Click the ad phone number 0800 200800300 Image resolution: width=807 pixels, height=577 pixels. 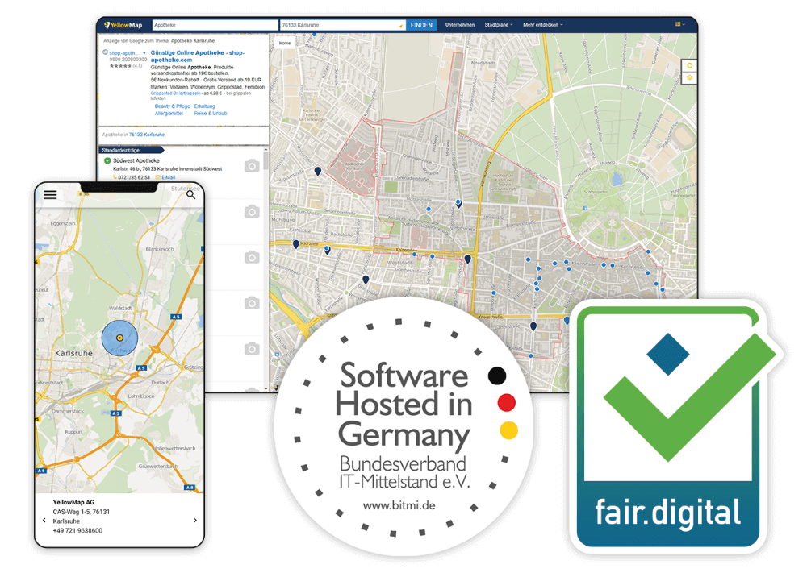pos(128,60)
